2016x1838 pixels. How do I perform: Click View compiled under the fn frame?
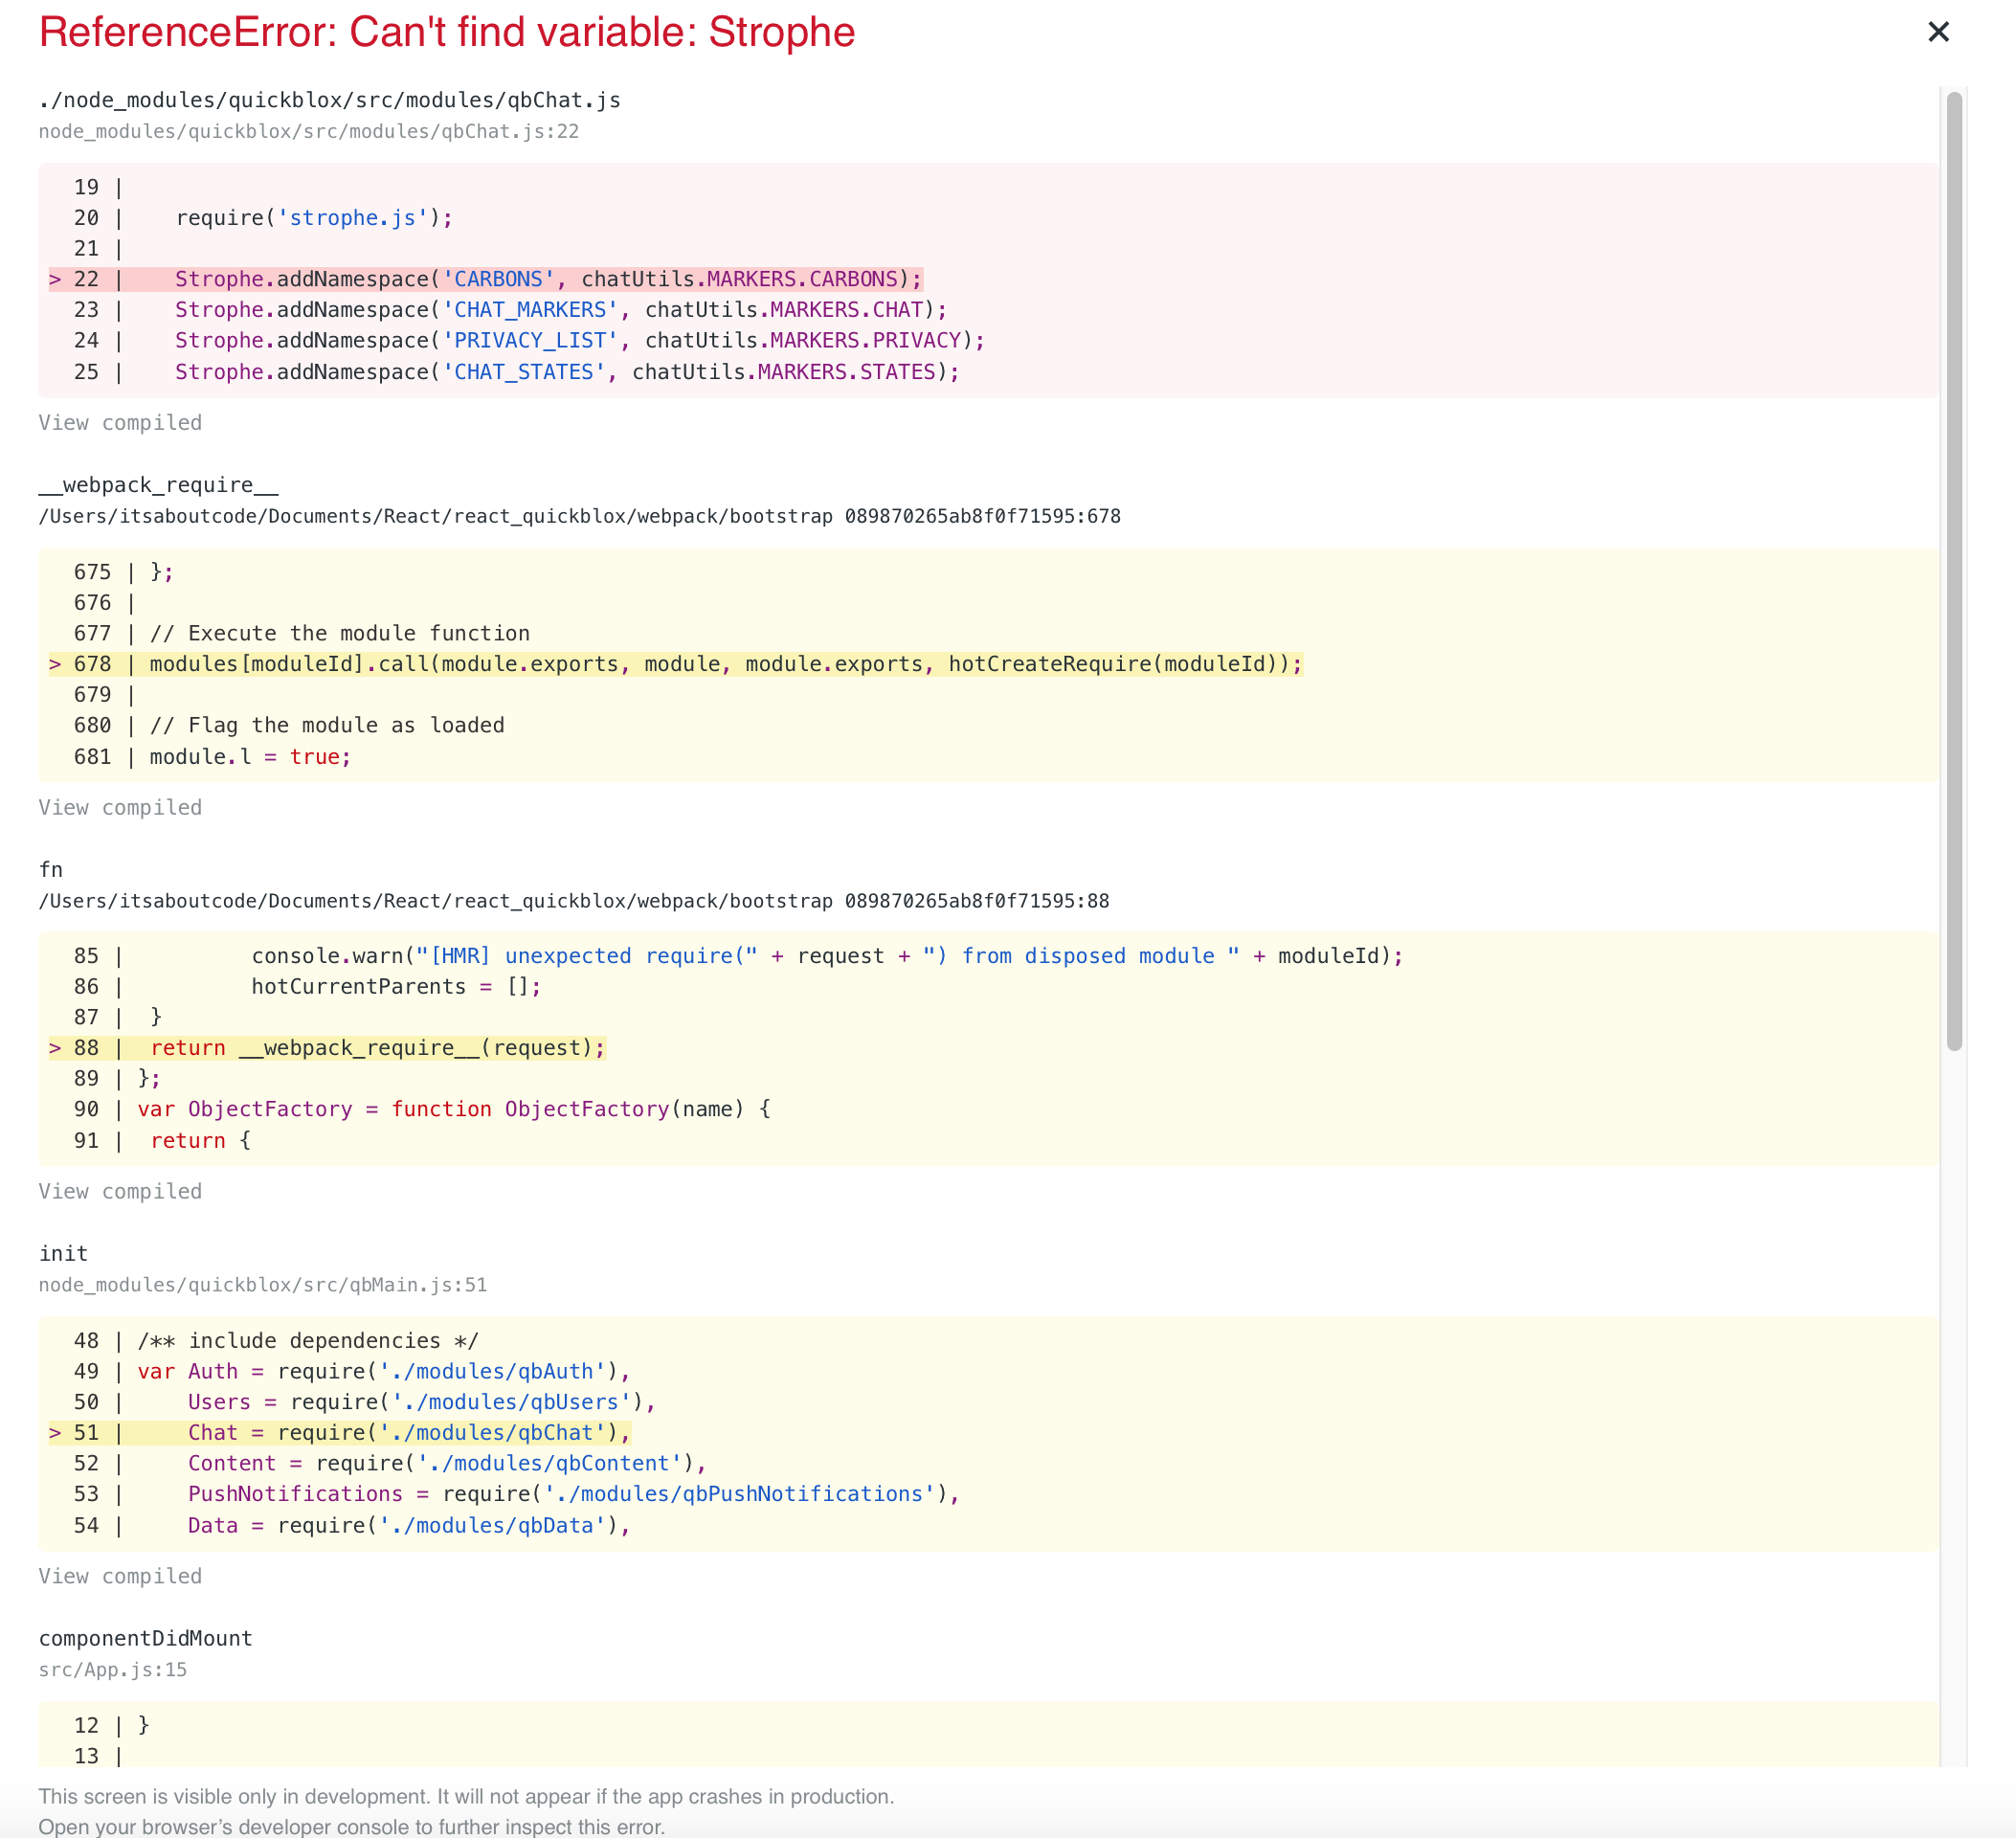[x=120, y=1192]
